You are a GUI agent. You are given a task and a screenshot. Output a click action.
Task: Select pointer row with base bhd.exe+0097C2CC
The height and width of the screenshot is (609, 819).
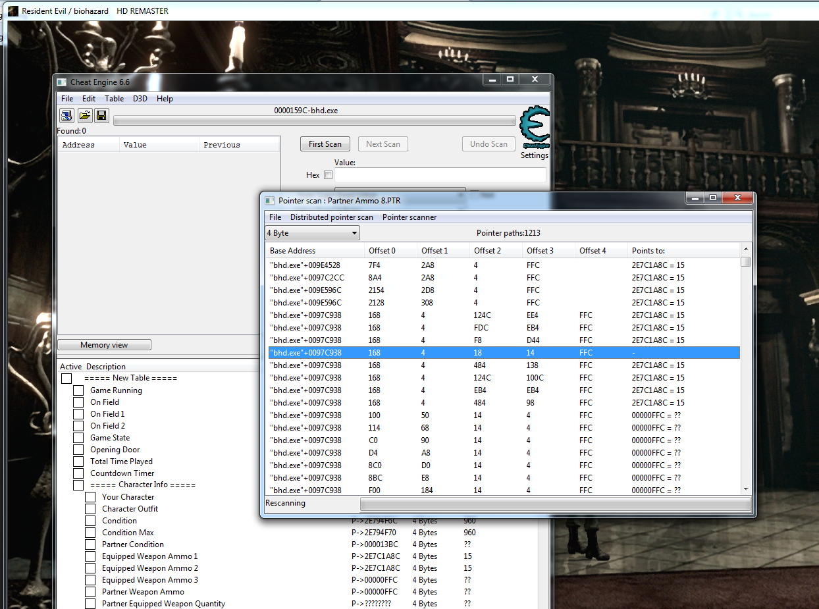point(504,278)
